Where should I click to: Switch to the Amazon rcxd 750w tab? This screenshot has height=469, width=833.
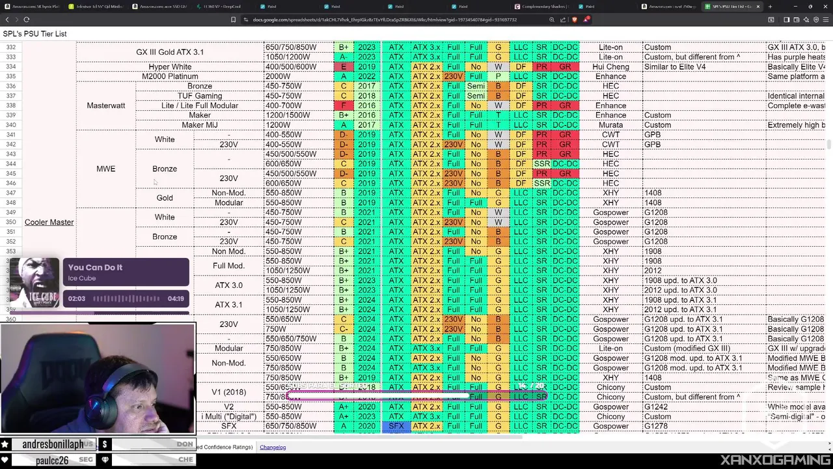[670, 7]
